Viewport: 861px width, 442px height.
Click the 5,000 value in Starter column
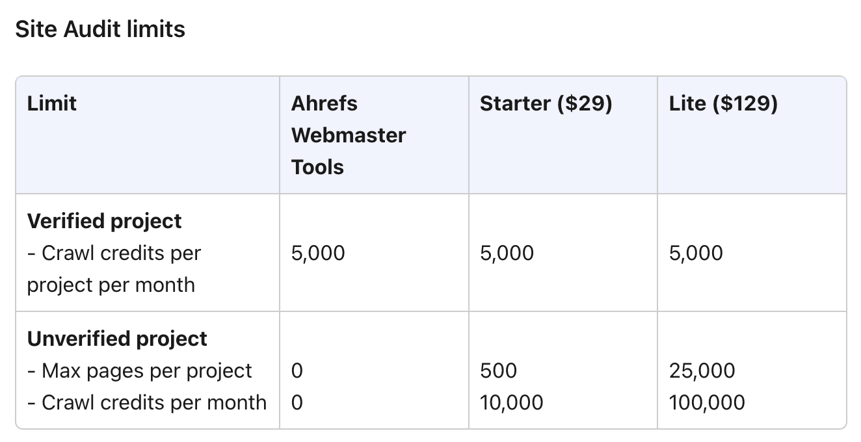(507, 253)
